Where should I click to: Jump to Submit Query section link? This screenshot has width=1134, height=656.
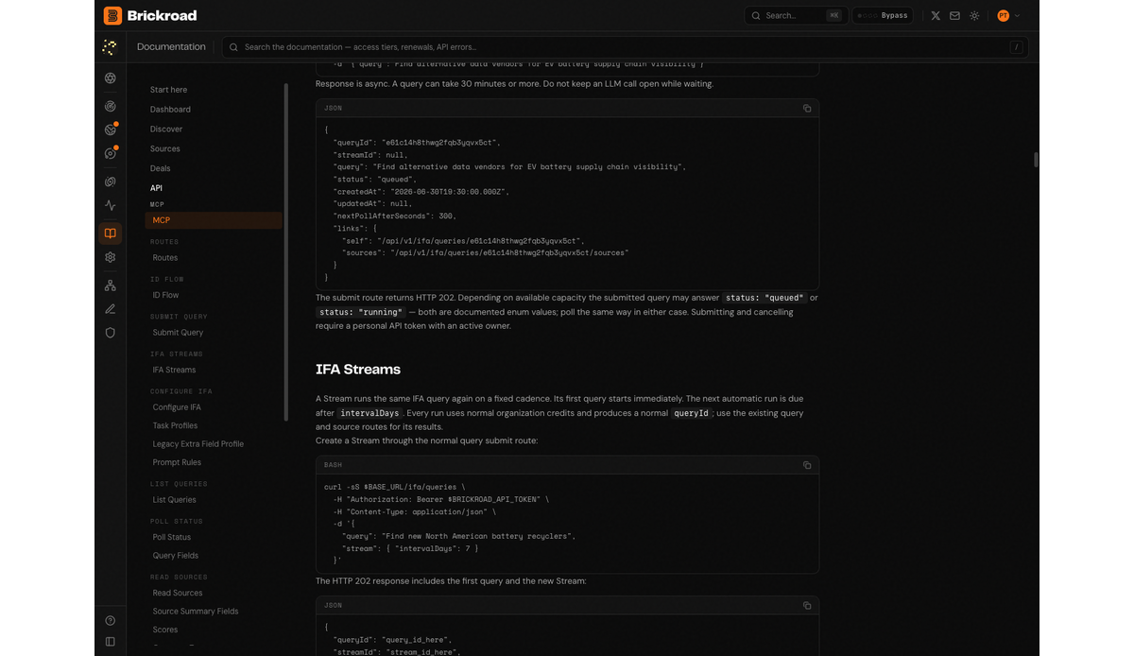(x=178, y=333)
